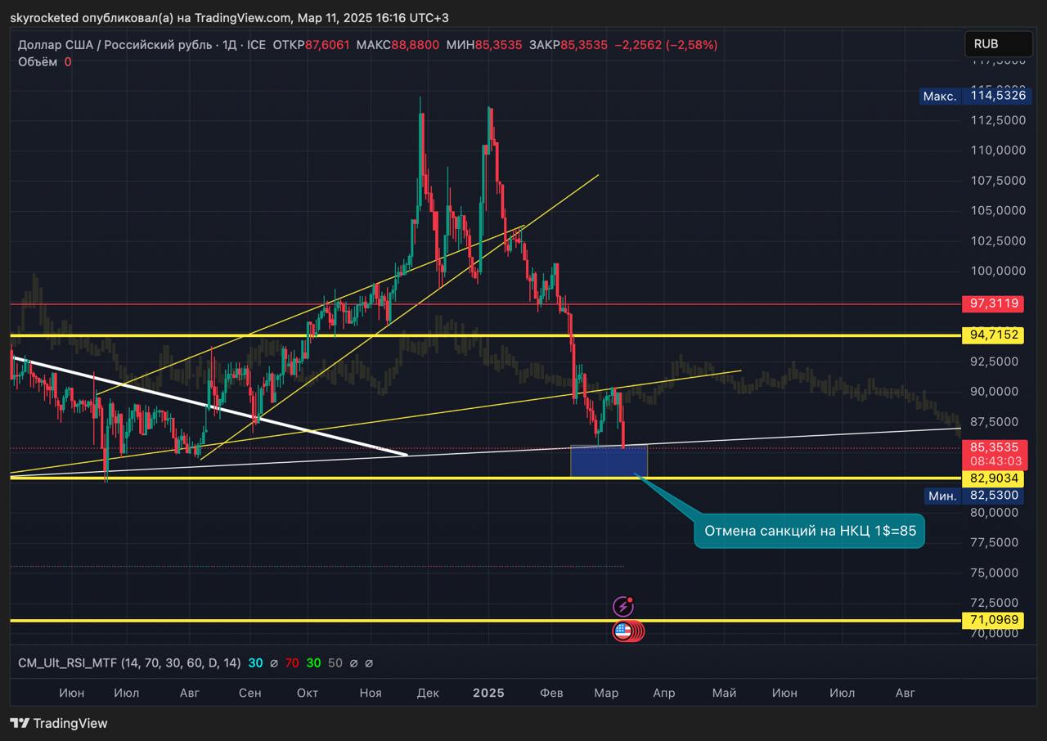
Task: Select the blue rectangle drawing zone
Action: pos(609,460)
